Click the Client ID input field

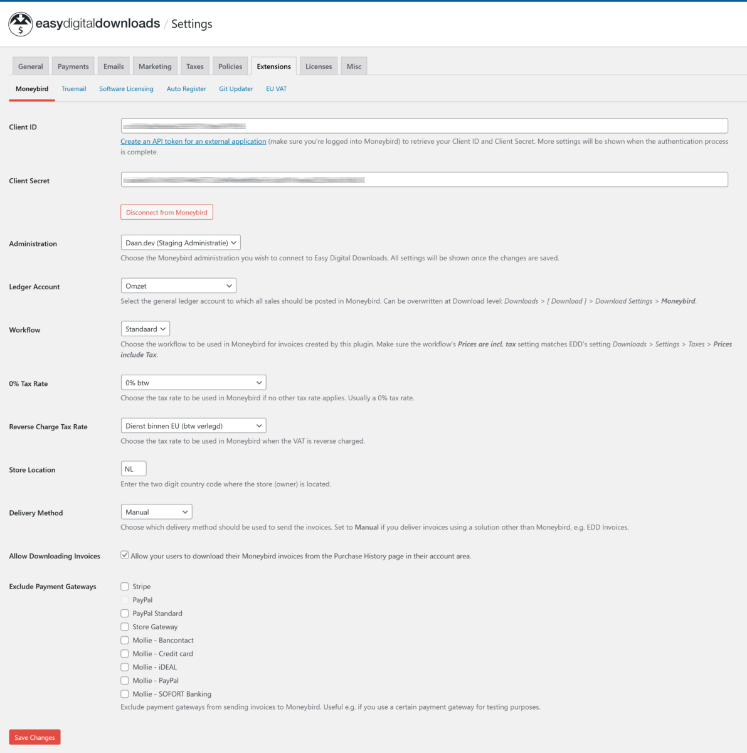[x=424, y=125]
